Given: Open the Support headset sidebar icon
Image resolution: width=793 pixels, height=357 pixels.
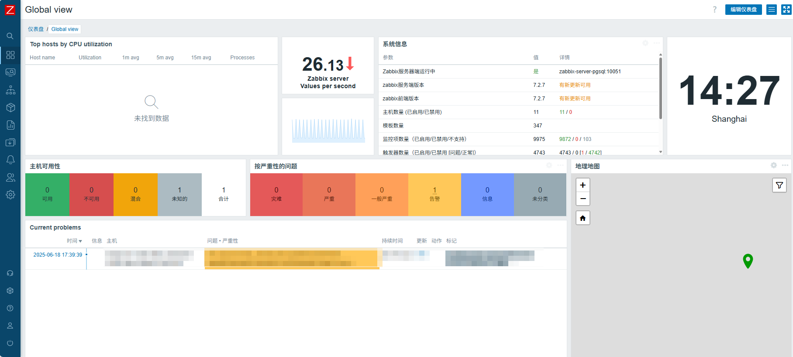Looking at the screenshot, I should point(10,273).
